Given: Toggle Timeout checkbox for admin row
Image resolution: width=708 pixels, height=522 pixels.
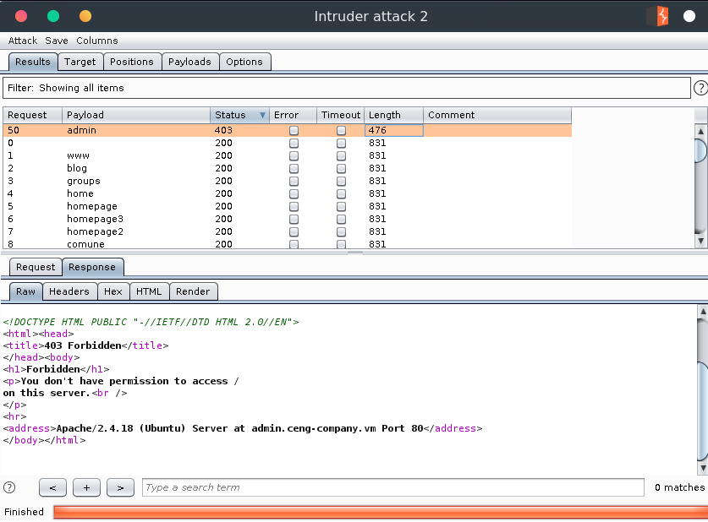Looking at the screenshot, I should point(341,131).
